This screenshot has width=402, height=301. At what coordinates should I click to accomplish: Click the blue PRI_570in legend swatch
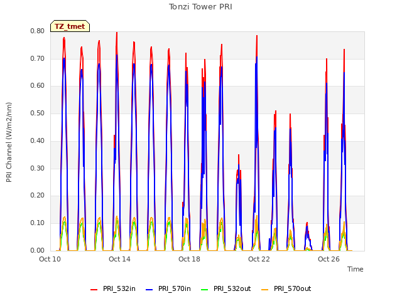(149, 289)
